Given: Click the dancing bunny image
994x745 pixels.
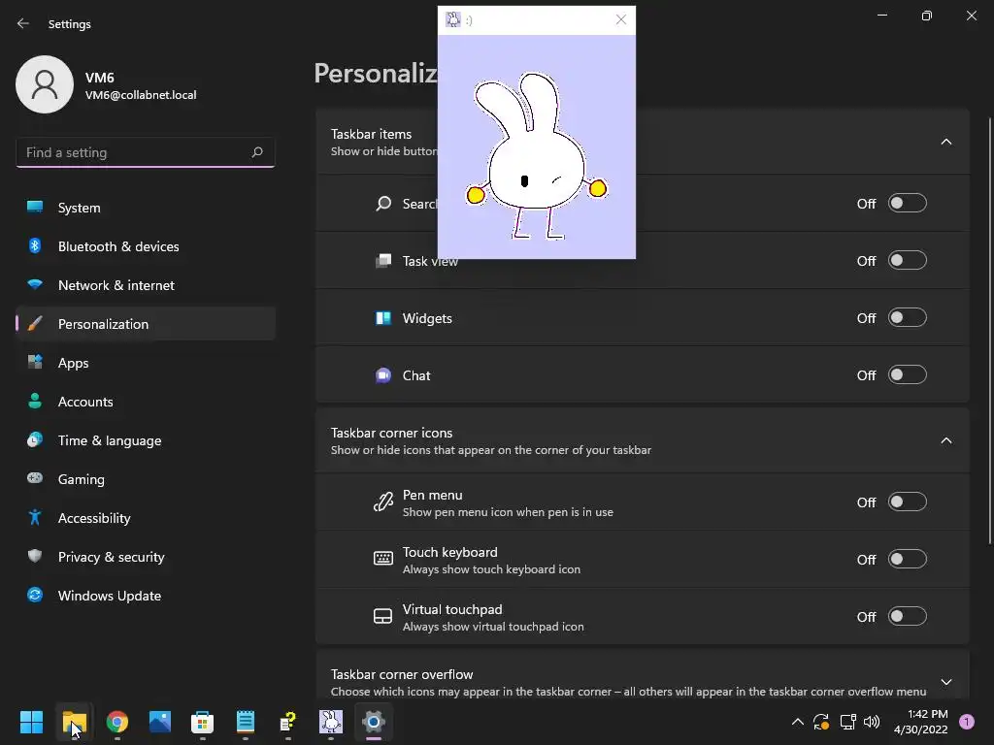Looking at the screenshot, I should tap(536, 156).
